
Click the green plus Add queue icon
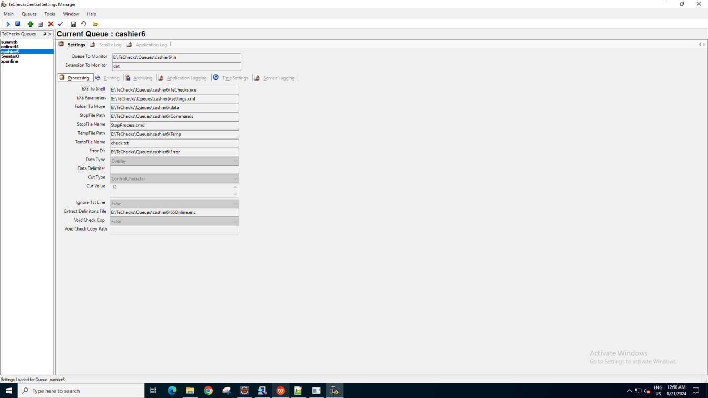31,24
